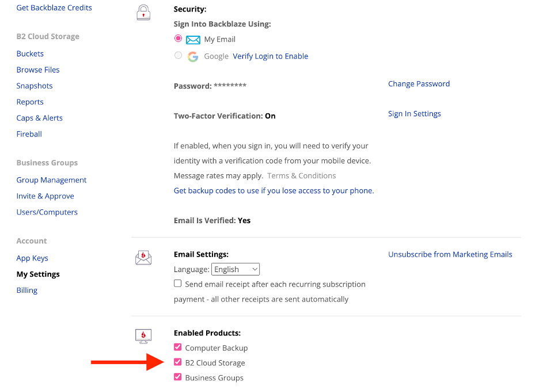Uncheck the Computer Backup product
This screenshot has width=539, height=390.
178,347
